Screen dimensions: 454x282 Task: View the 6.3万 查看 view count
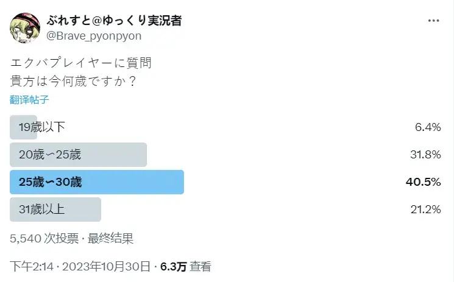pyautogui.click(x=185, y=266)
